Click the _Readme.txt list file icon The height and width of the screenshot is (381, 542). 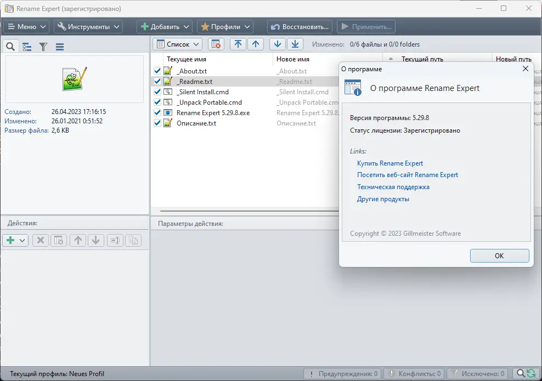pos(168,81)
